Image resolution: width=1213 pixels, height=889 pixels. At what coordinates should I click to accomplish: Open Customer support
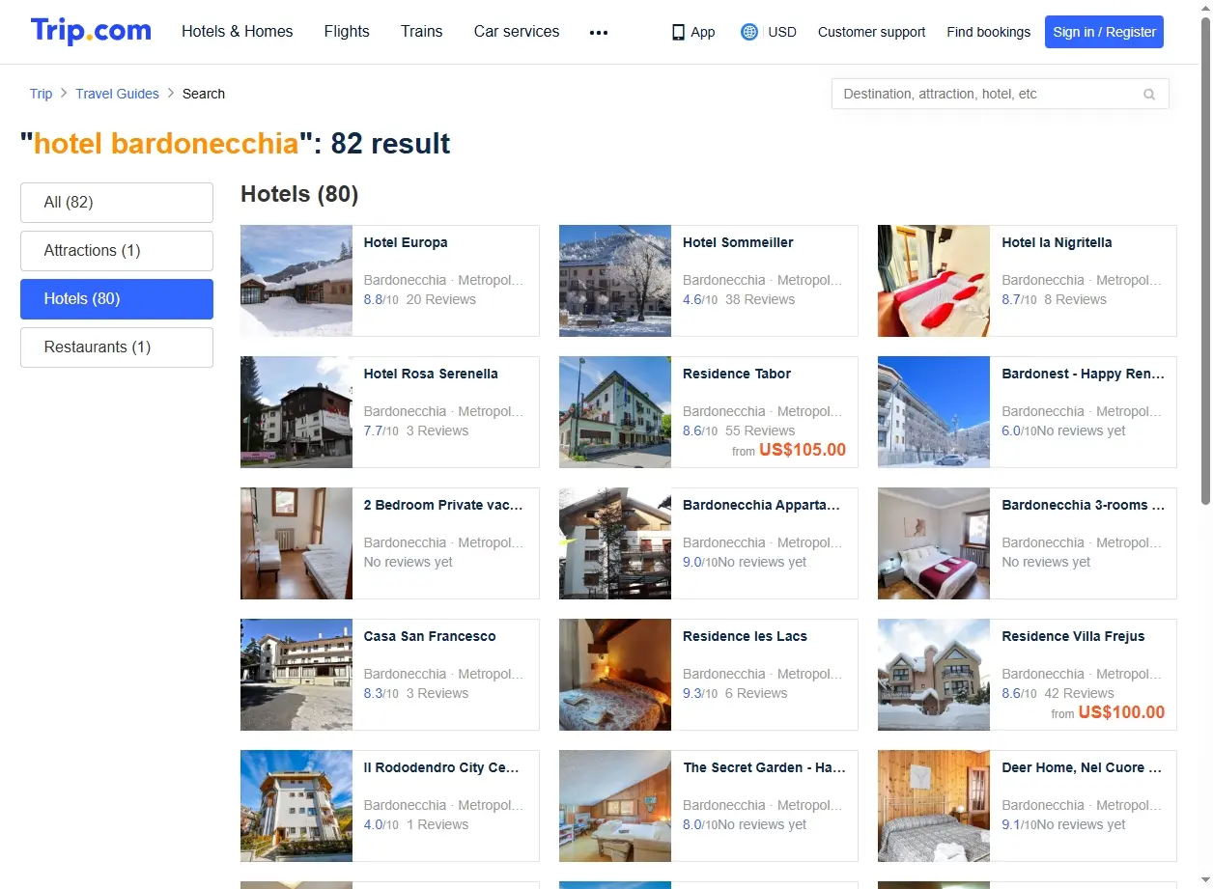click(x=871, y=32)
